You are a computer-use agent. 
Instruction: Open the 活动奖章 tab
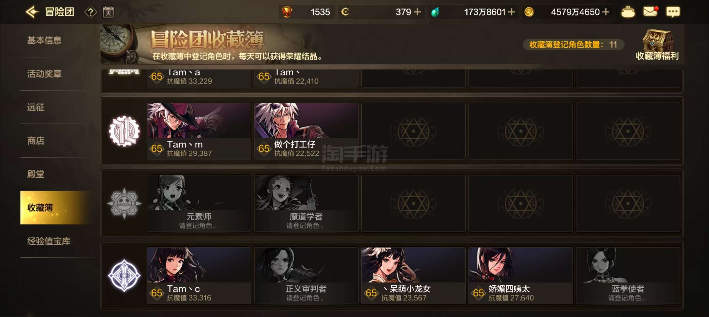[44, 74]
